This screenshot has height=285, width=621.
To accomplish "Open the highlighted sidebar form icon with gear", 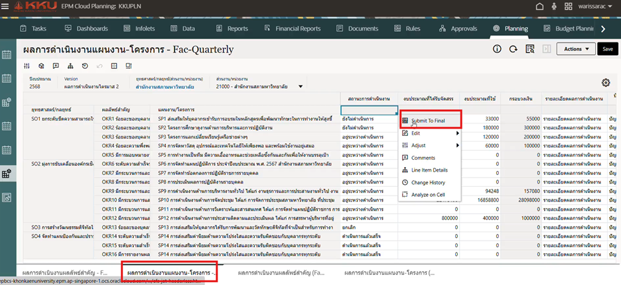I will click(7, 174).
